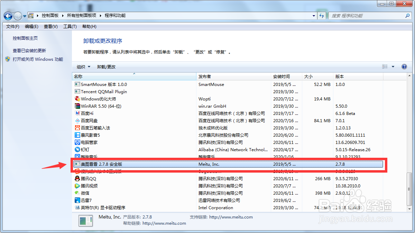
Task: Open the recent pages dropdown arrow
Action: tap(25, 16)
